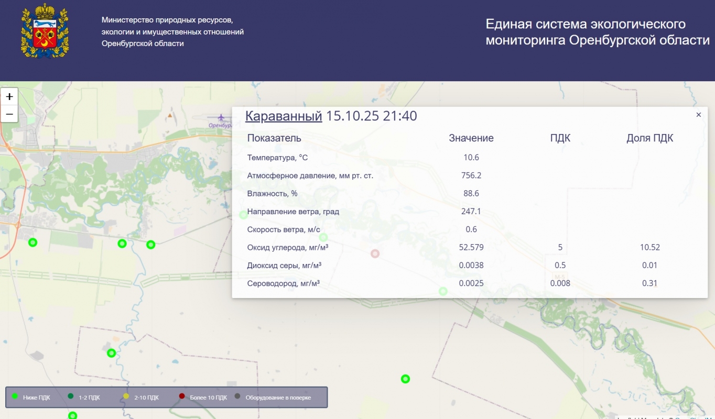Zoom in on the map
Screen dimensions: 715x419
tap(9, 97)
